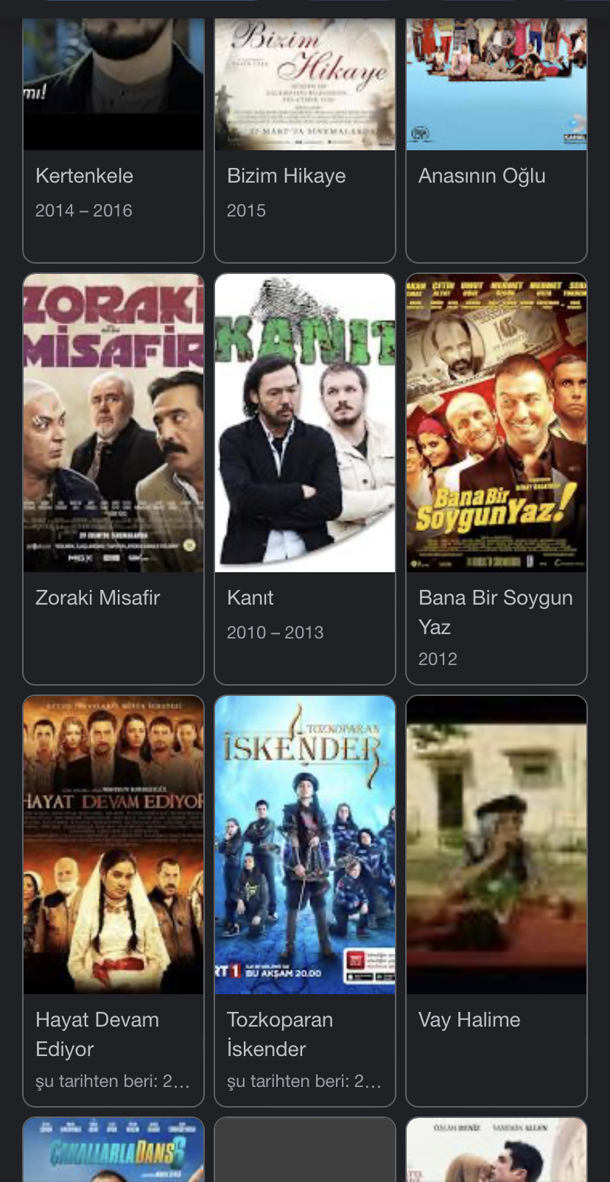Click the Hayat Devam Ediyor title text
This screenshot has height=1182, width=610.
(97, 1034)
